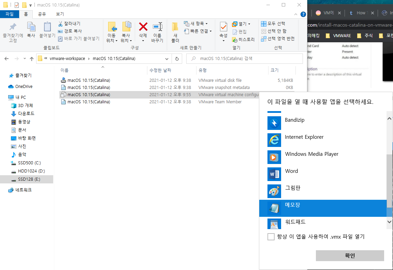Create a 새 폴더 (New folder)
The height and width of the screenshot is (270, 393).
(x=175, y=32)
